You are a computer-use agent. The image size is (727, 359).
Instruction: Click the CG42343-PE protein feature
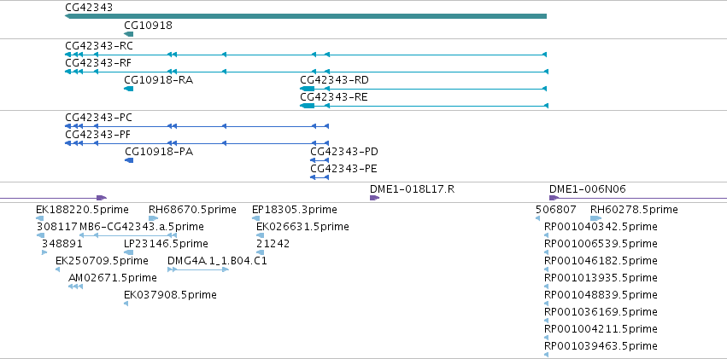320,177
